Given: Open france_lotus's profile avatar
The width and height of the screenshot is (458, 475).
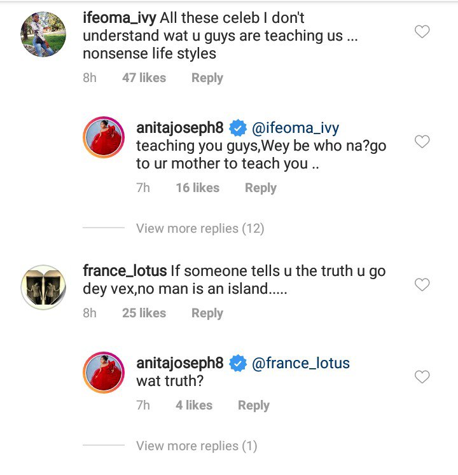Looking at the screenshot, I should pos(43,287).
